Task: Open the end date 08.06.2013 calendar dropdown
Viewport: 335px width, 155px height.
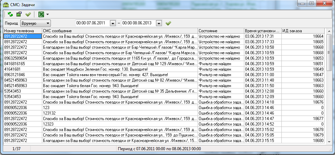Action: tap(159, 23)
